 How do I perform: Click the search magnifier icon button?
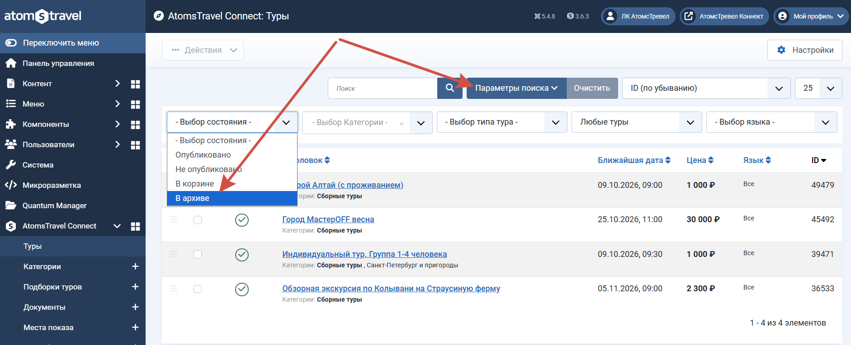449,88
